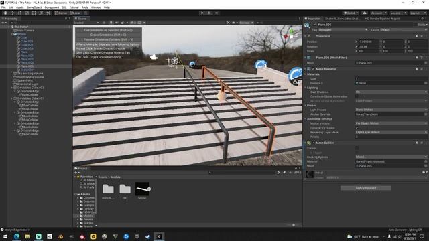This screenshot has height=241, width=429.
Task: Open the Mesh Collider context menu icon
Action: [426, 143]
